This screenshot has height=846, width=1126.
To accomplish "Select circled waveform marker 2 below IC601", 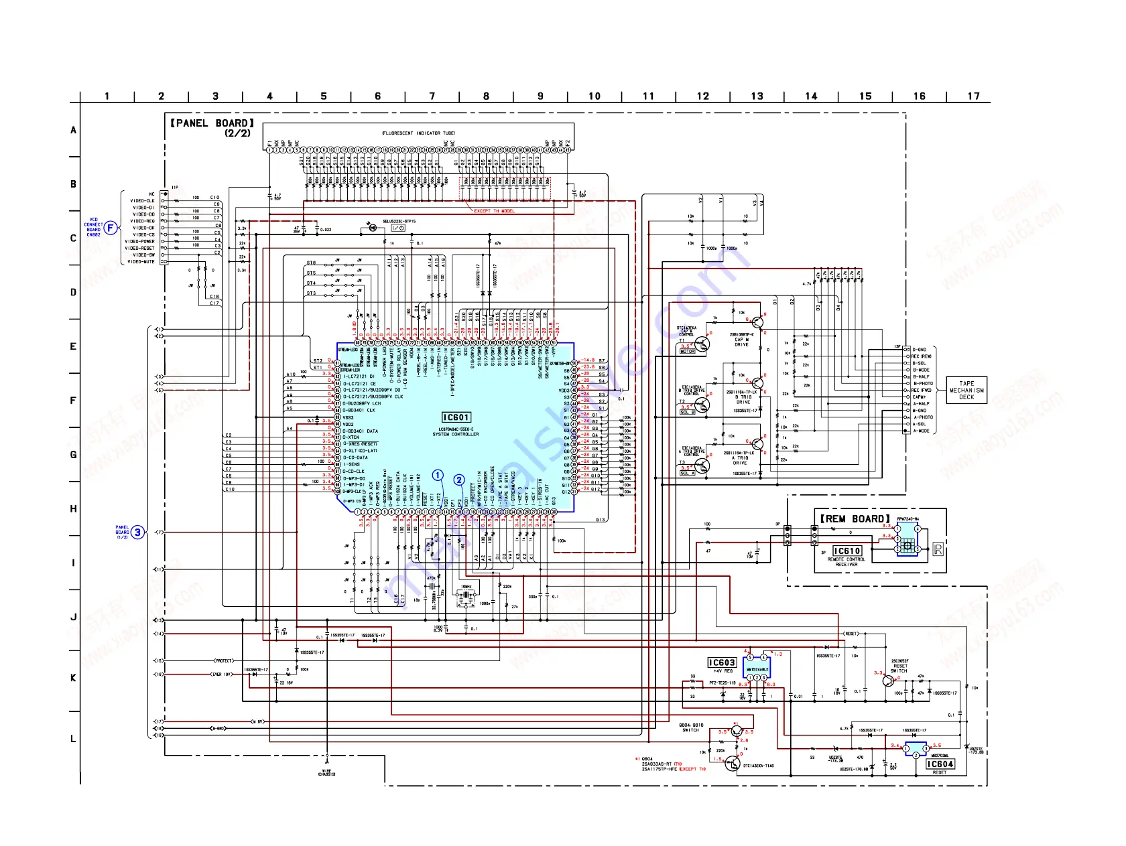I will click(459, 480).
